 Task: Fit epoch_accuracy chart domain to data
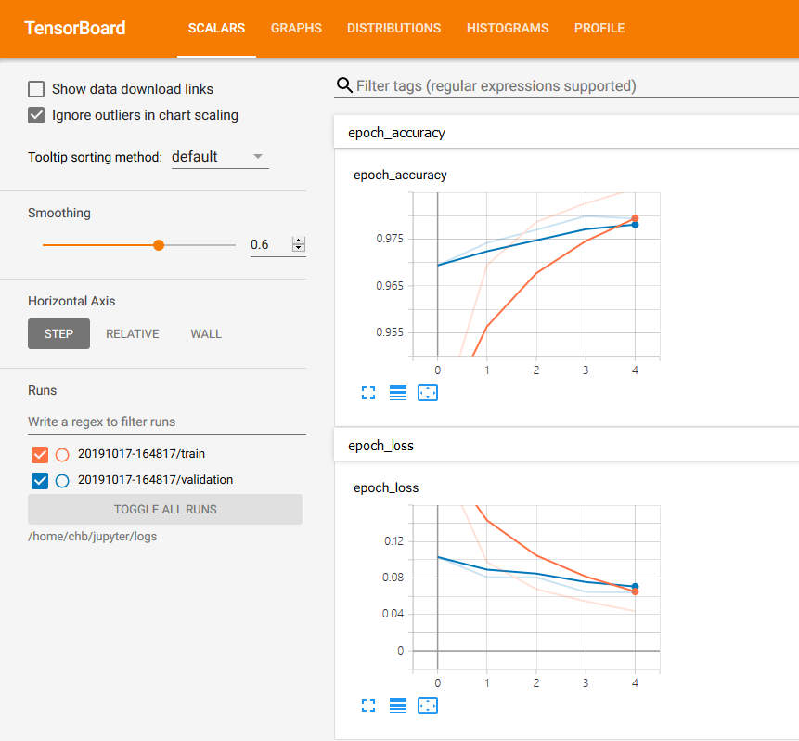pos(428,393)
